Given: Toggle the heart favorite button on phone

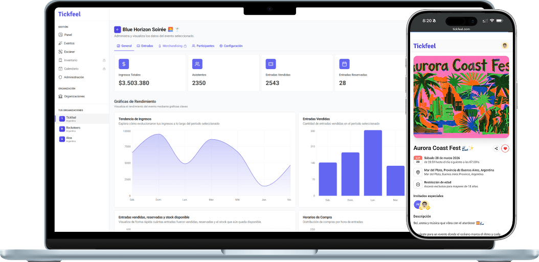Looking at the screenshot, I should pos(505,148).
